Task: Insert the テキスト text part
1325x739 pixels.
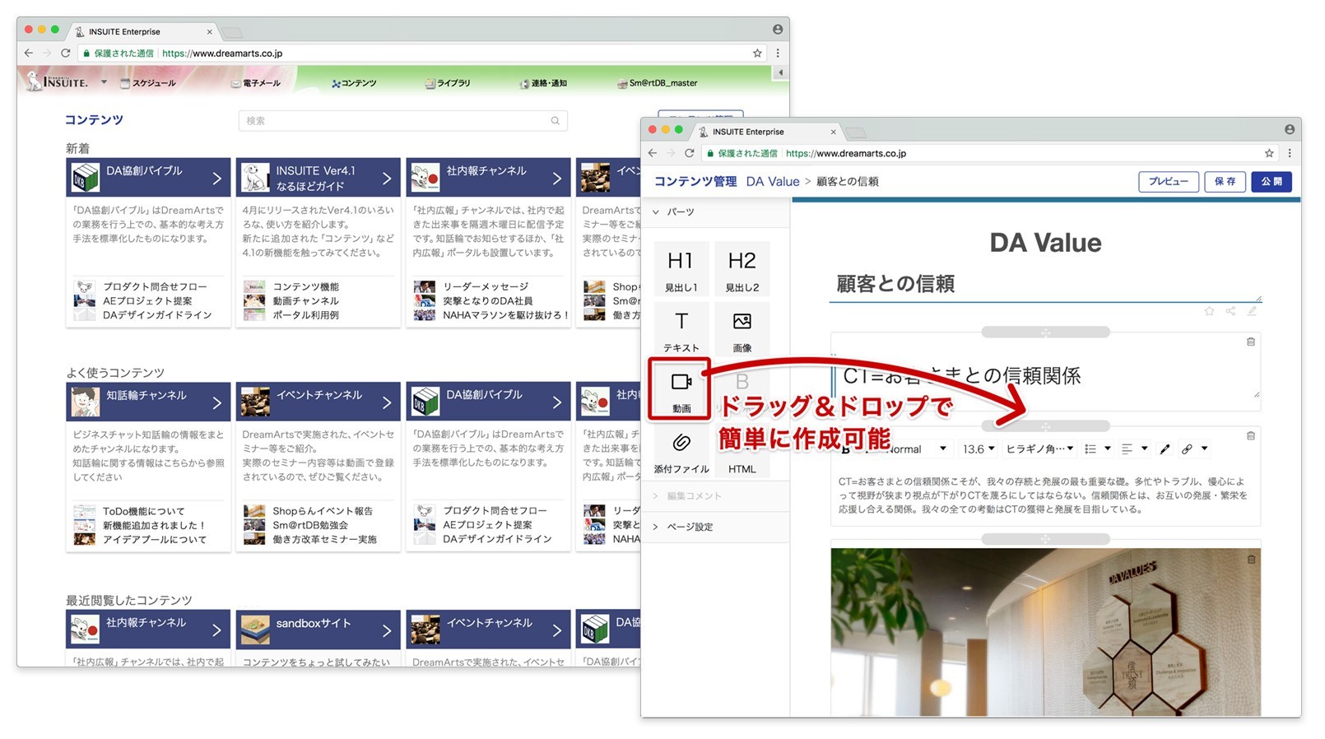Action: pyautogui.click(x=681, y=330)
